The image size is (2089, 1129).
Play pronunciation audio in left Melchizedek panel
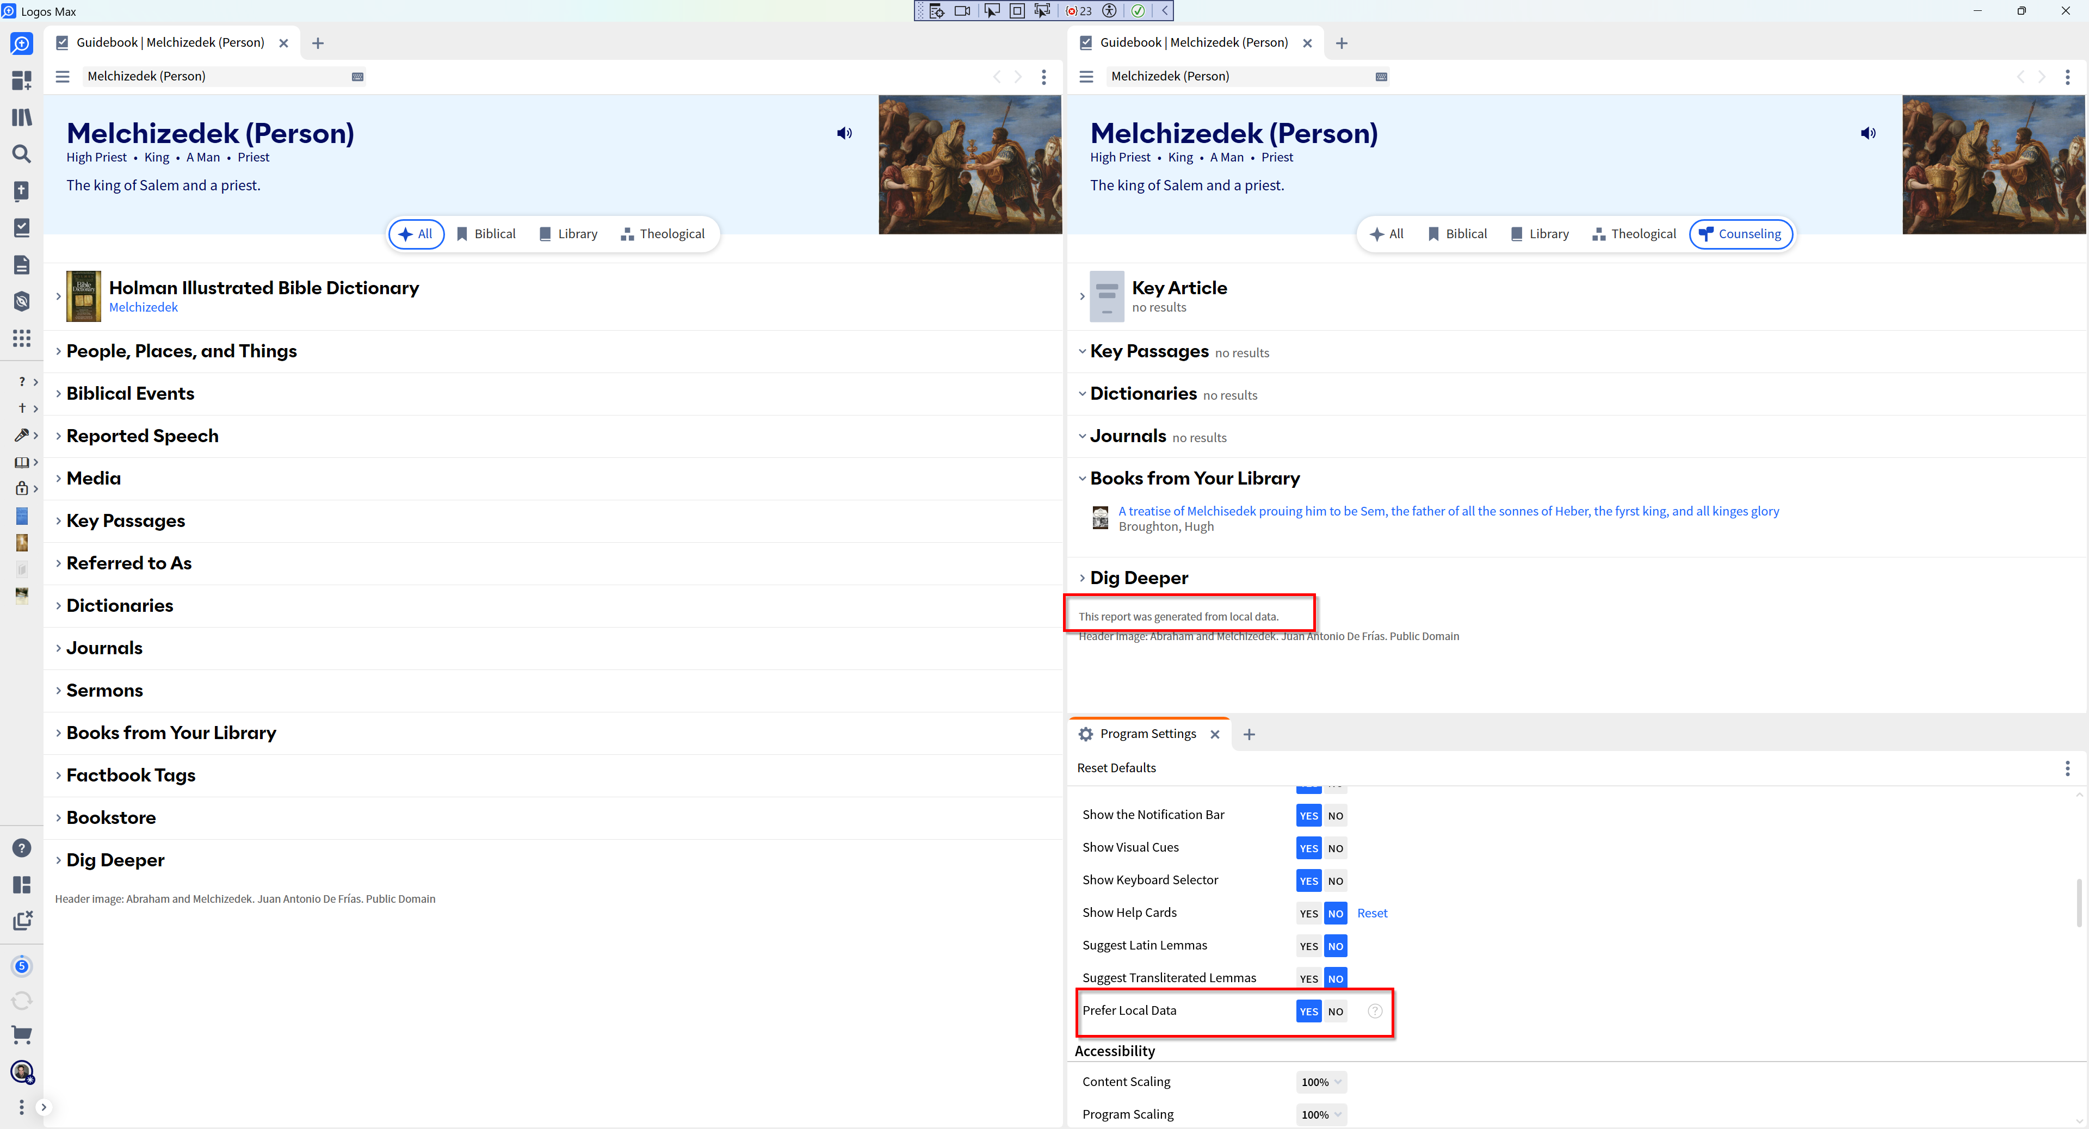click(844, 133)
